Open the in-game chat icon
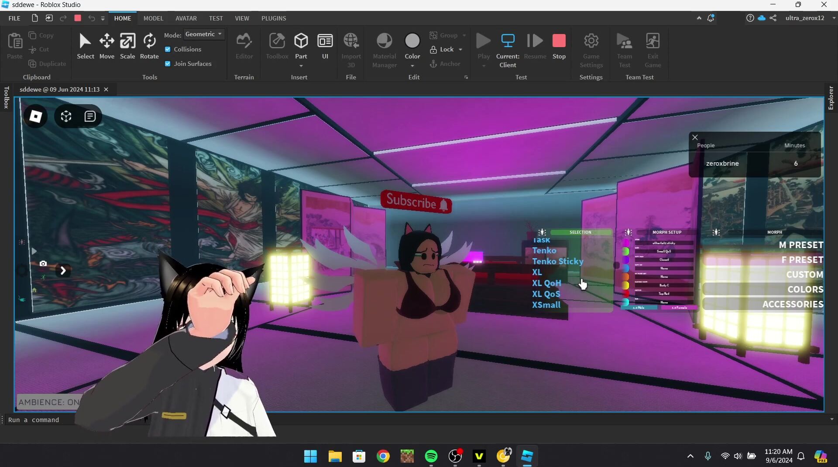 click(x=90, y=116)
